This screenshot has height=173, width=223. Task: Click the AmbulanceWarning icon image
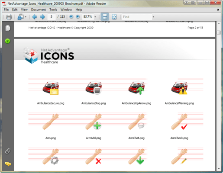[x=179, y=87]
